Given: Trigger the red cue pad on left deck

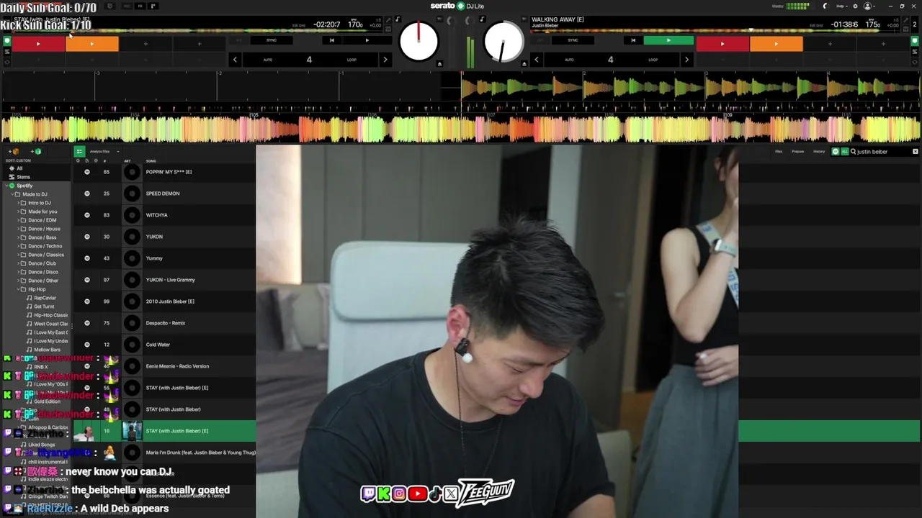Looking at the screenshot, I should coord(38,44).
